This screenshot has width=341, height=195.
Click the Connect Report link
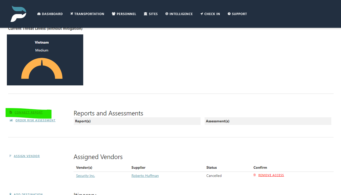tap(29, 112)
